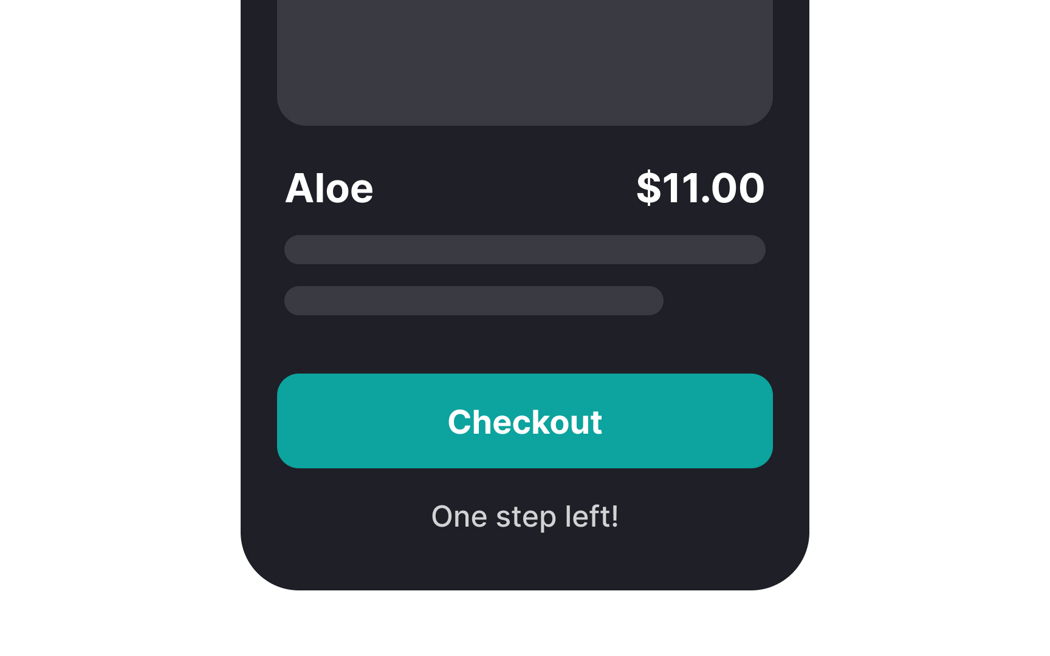Viewport: 1050px width, 656px height.
Task: Click inside the image preview area
Action: point(524,61)
